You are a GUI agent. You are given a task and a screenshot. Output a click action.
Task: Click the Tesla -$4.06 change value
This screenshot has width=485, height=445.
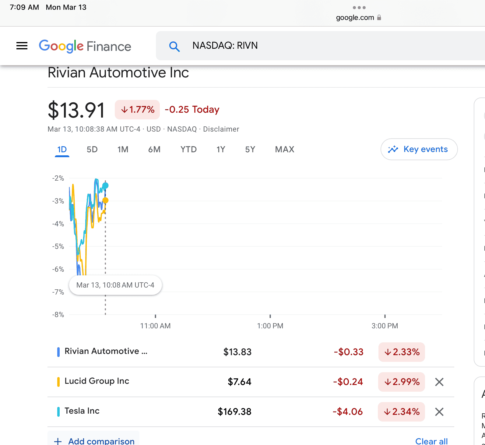pos(348,412)
